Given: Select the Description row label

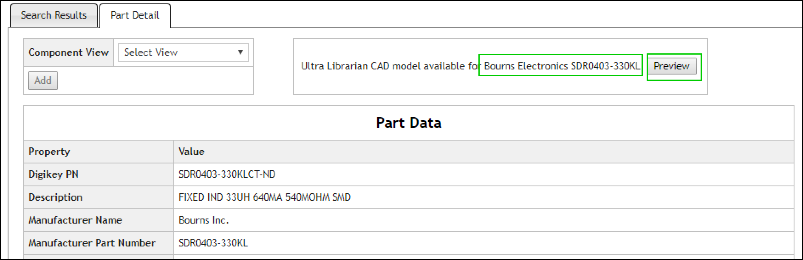Looking at the screenshot, I should tap(55, 197).
